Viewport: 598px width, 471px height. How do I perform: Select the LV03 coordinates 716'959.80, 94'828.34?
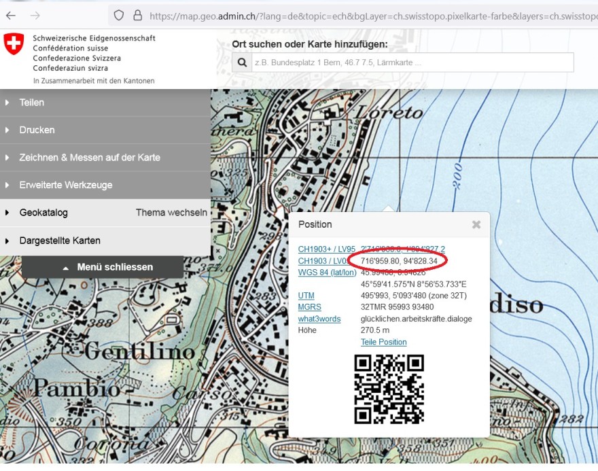tap(399, 261)
